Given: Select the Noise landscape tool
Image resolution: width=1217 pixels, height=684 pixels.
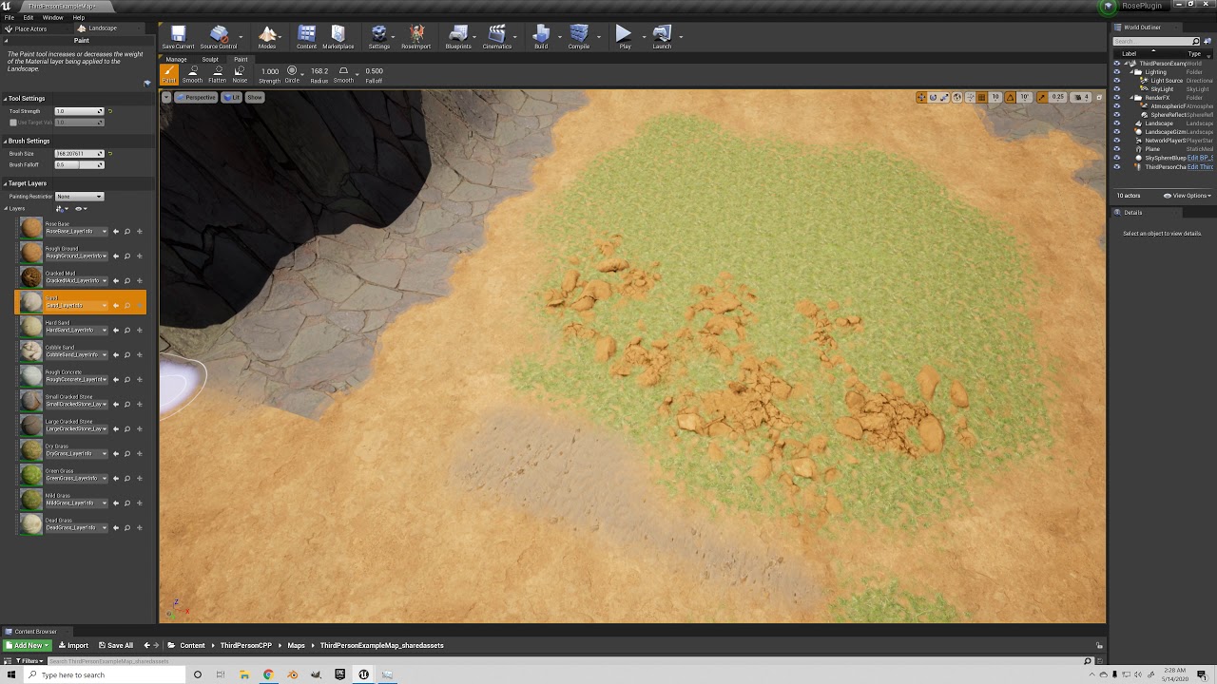Looking at the screenshot, I should coord(240,74).
